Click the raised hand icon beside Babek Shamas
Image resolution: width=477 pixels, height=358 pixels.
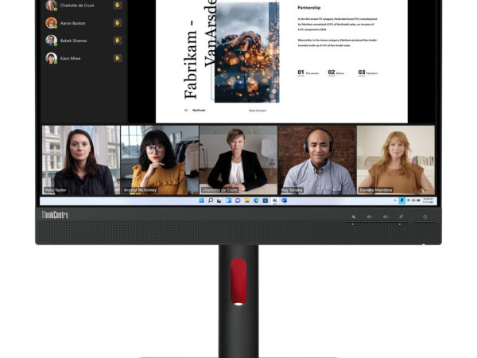pos(117,41)
